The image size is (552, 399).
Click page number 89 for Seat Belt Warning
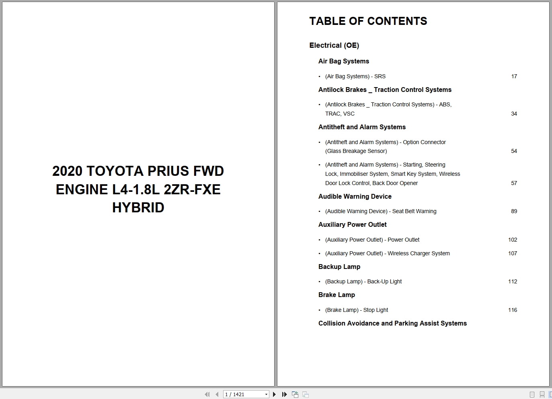tap(514, 211)
